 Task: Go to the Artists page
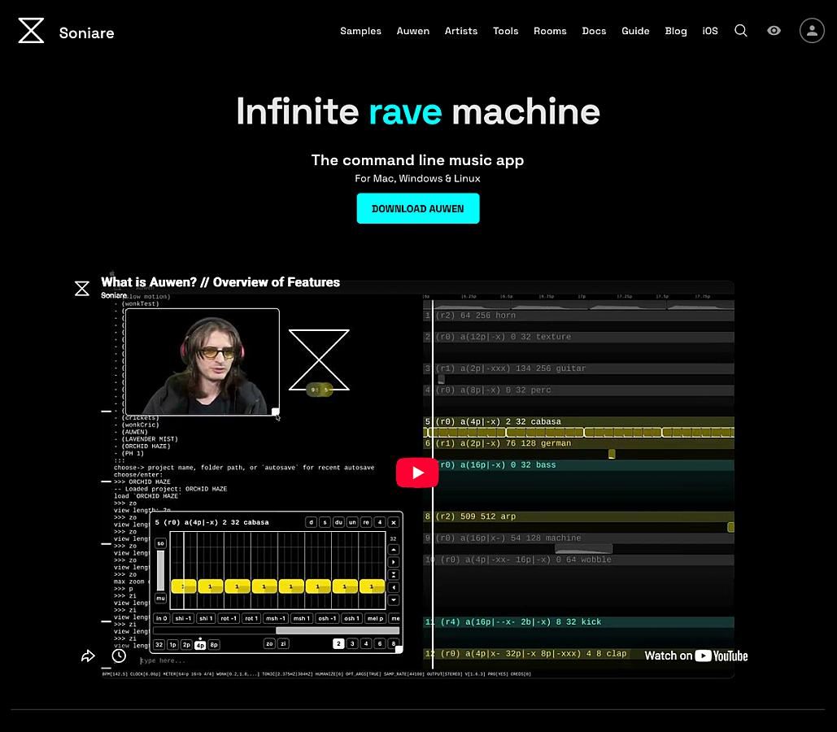tap(461, 31)
